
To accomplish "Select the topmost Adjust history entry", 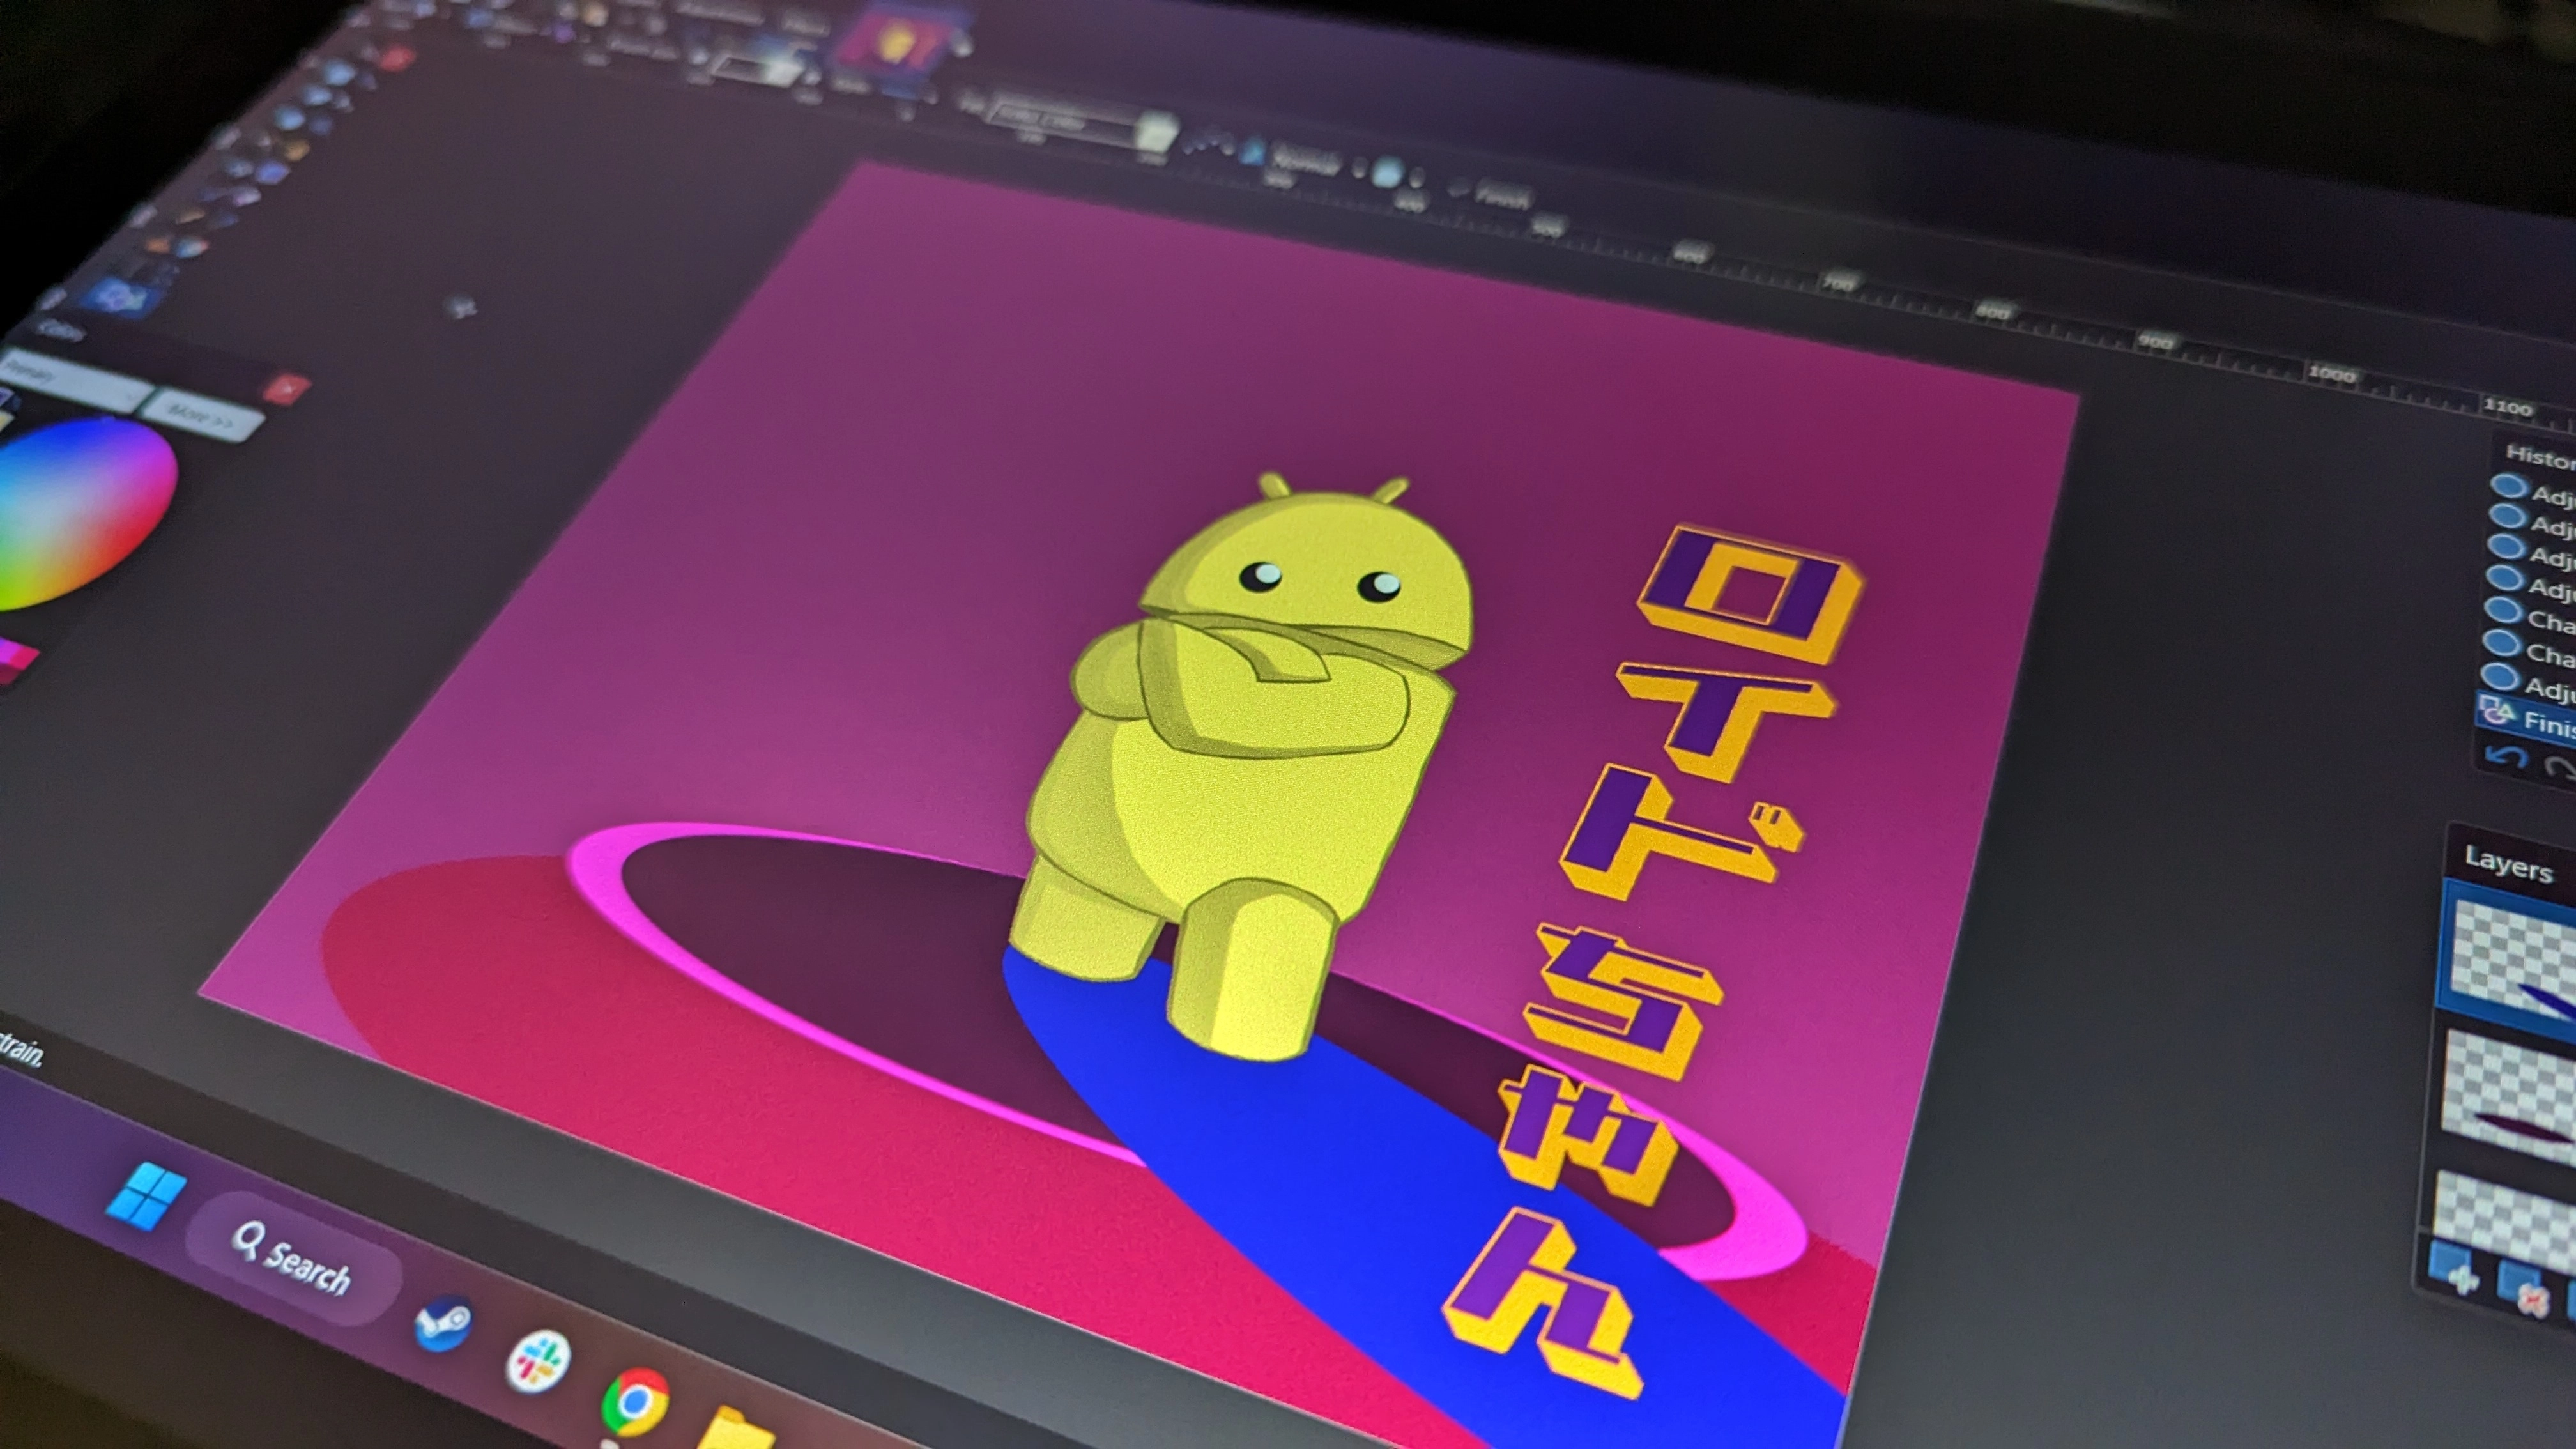I will (x=2540, y=492).
